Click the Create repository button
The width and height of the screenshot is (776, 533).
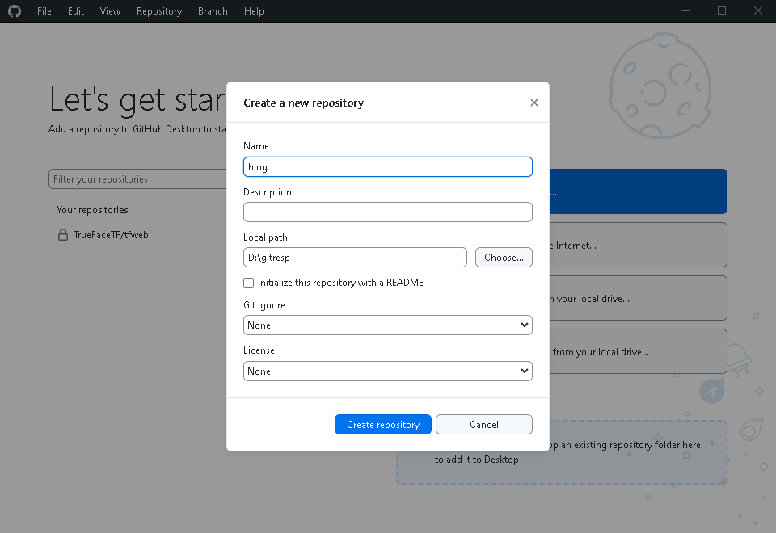(x=383, y=424)
